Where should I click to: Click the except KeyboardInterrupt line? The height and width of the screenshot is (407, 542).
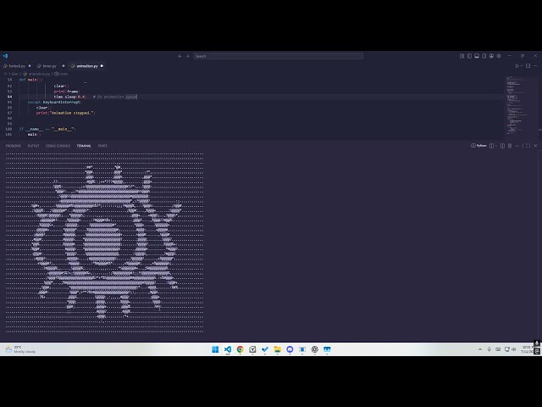click(54, 102)
